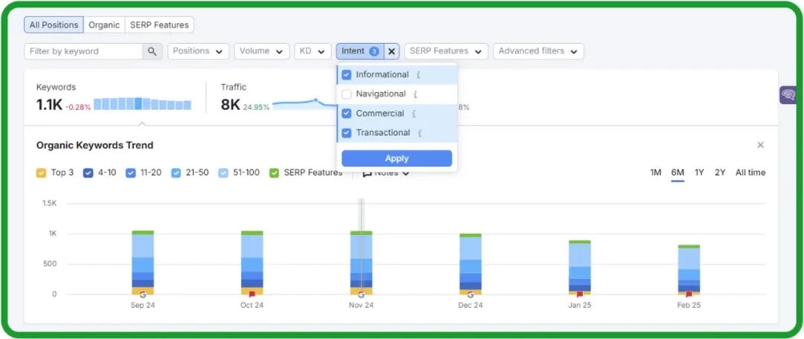
Task: Toggle the 4-10 positions legend checkbox
Action: (x=88, y=173)
